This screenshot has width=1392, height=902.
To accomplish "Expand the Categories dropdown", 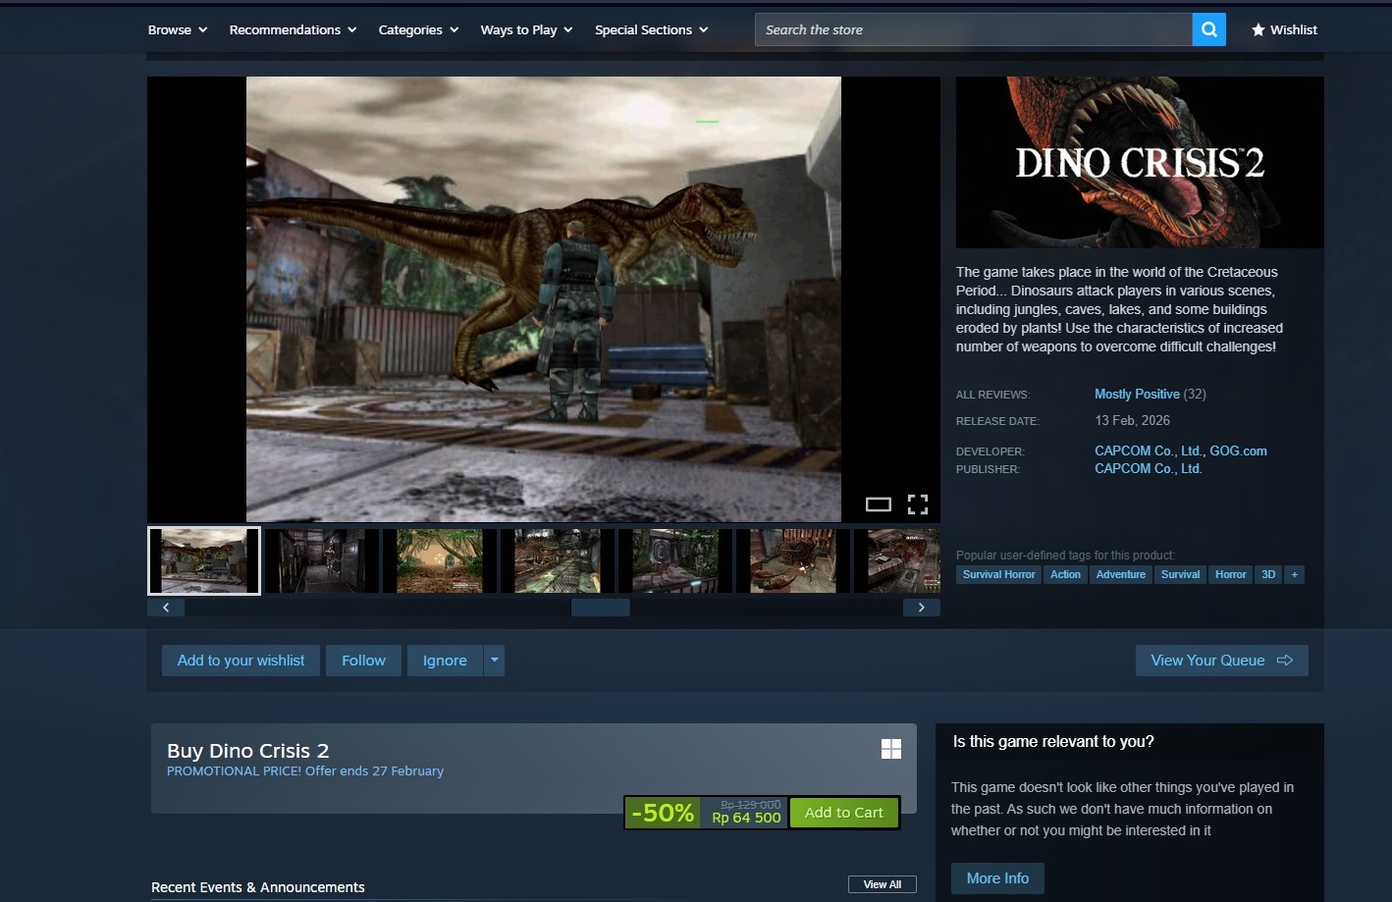I will [x=418, y=29].
